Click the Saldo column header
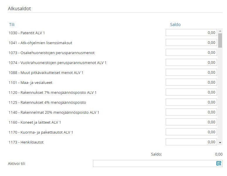227x176 pixels. click(175, 25)
